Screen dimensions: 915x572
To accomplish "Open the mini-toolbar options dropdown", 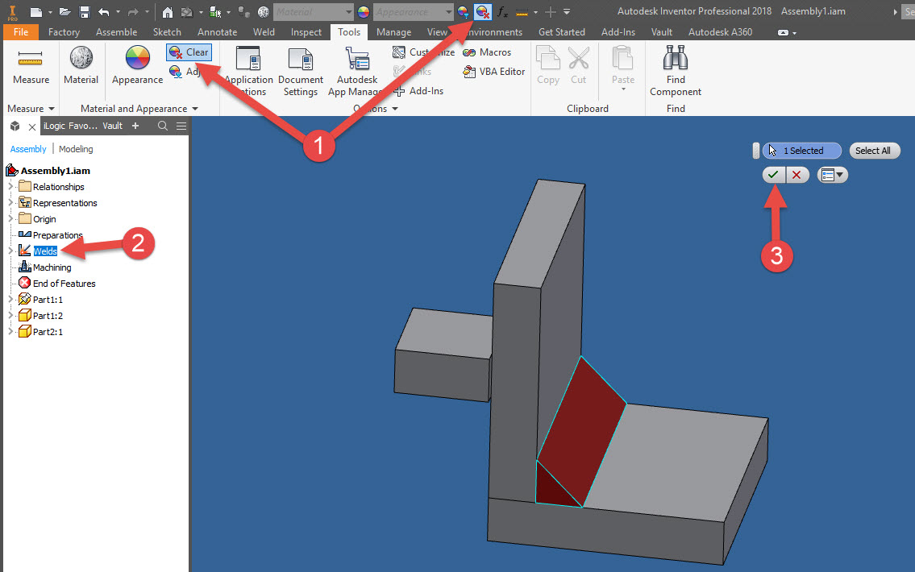I will tap(833, 175).
